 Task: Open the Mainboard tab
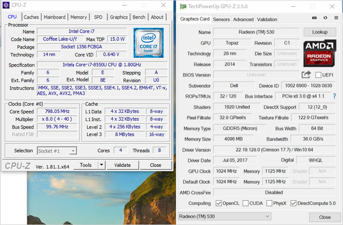[54, 17]
